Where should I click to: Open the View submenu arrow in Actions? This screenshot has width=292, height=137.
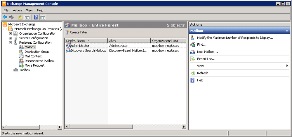[x=287, y=66]
